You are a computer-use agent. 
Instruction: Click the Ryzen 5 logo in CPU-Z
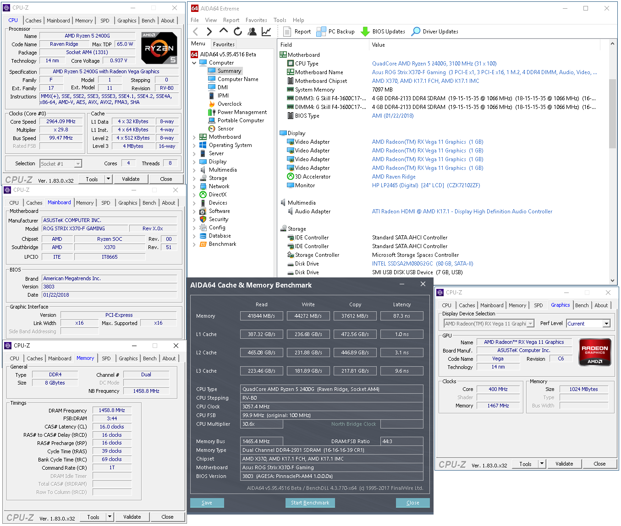159,48
